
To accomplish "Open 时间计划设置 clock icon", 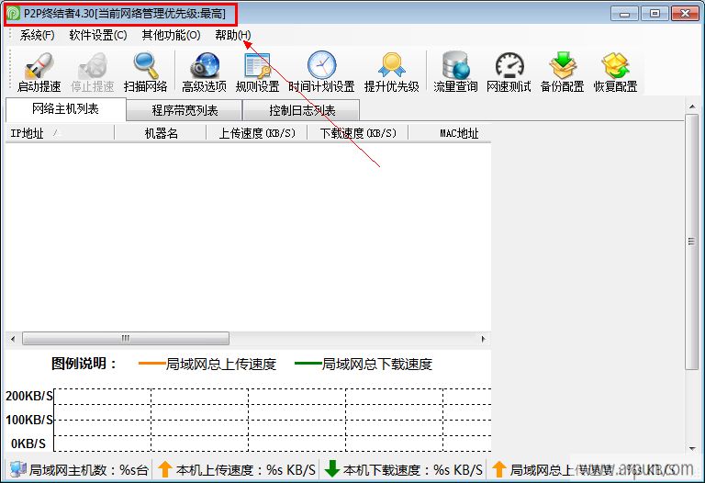I will coord(322,65).
